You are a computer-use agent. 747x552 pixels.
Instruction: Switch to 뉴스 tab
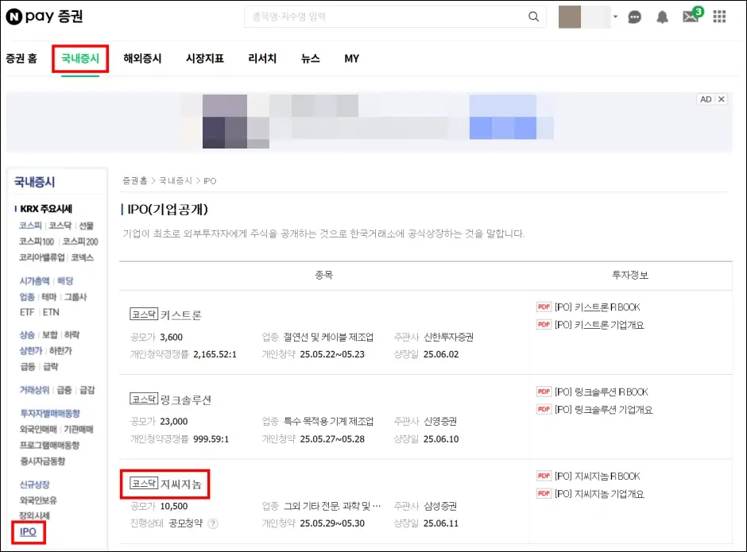click(x=310, y=59)
